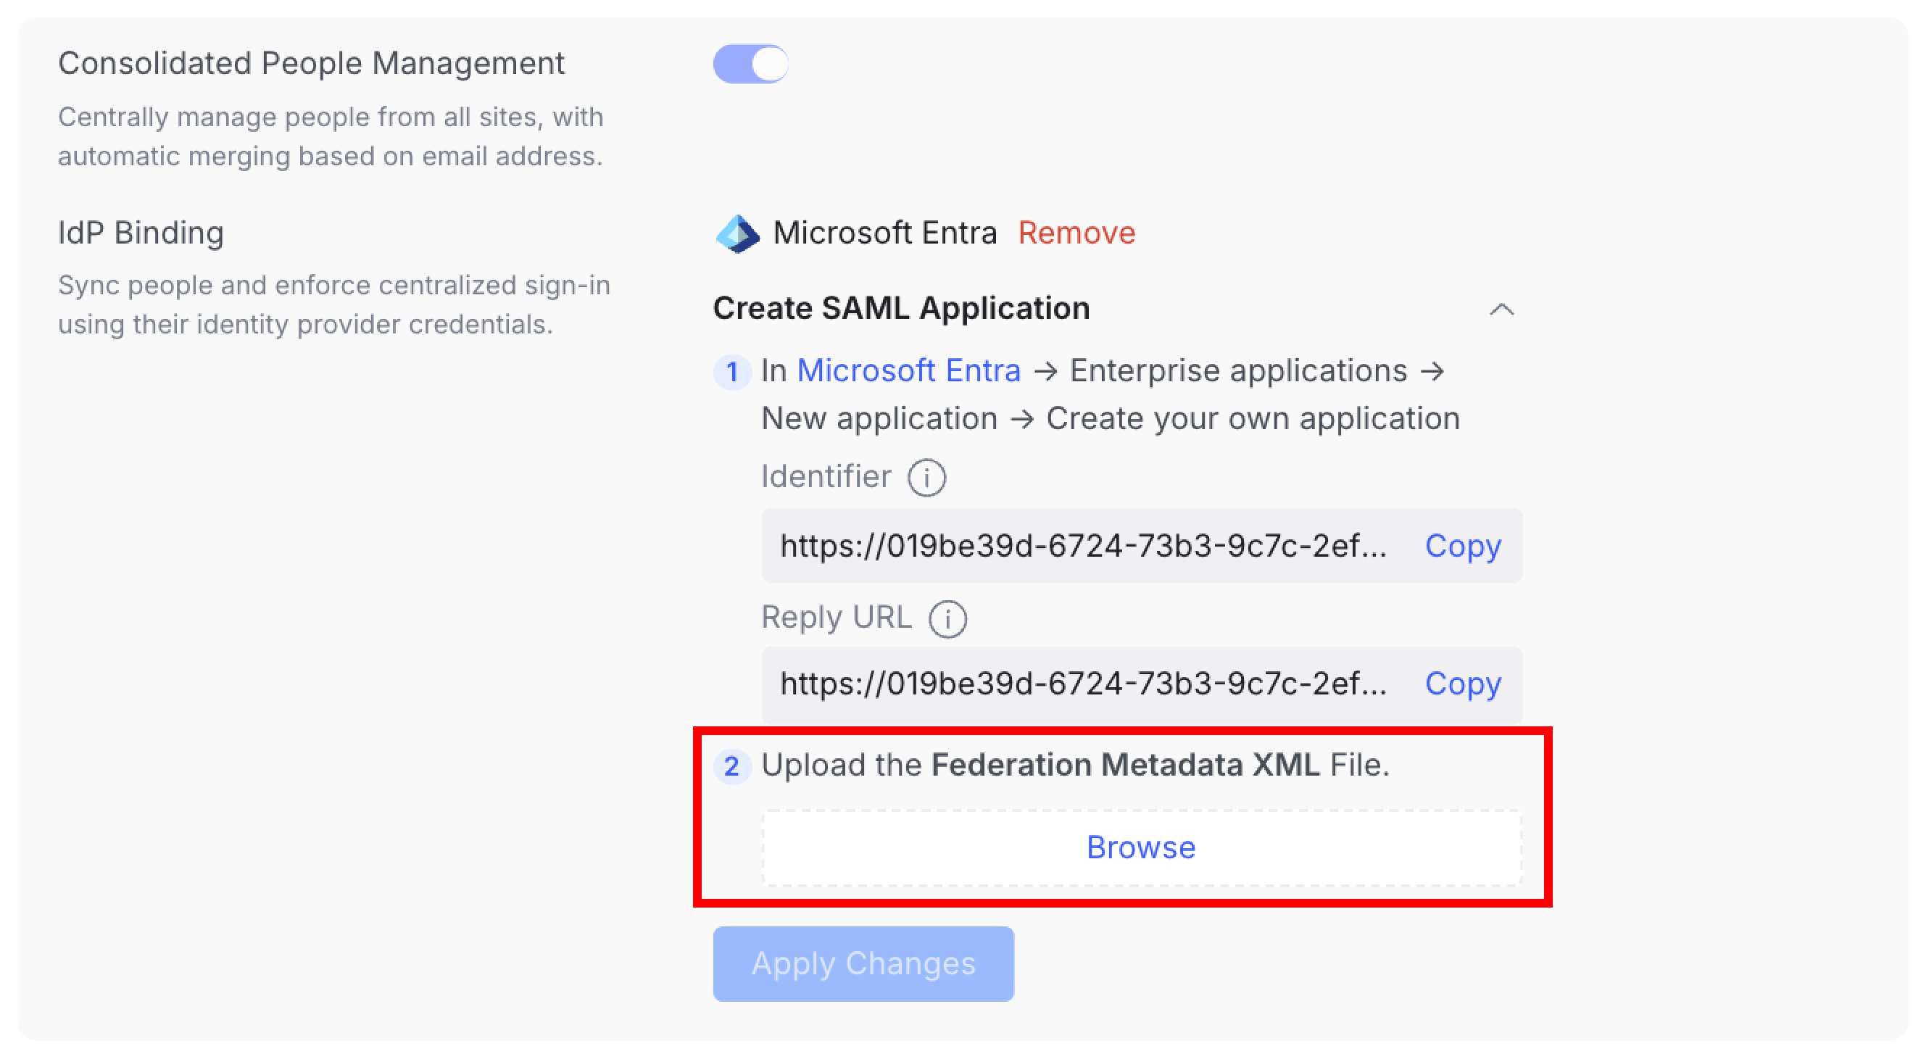The width and height of the screenshot is (1921, 1054).
Task: Copy the Reply URL
Action: pyautogui.click(x=1462, y=684)
